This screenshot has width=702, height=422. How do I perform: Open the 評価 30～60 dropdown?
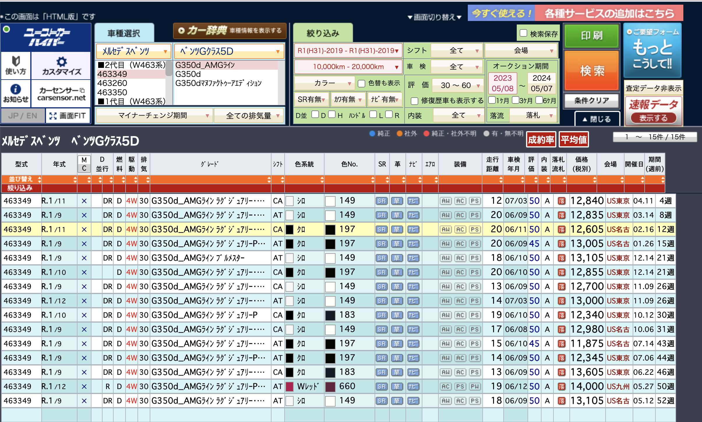pos(457,85)
